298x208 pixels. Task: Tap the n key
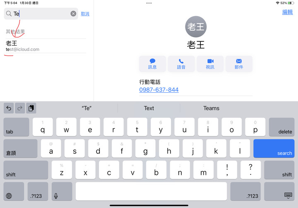pyautogui.click(x=180, y=170)
